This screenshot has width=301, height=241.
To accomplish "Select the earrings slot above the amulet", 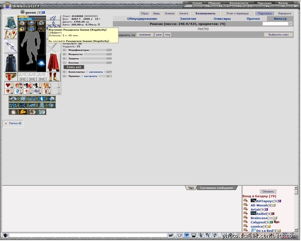I will pos(53,18).
